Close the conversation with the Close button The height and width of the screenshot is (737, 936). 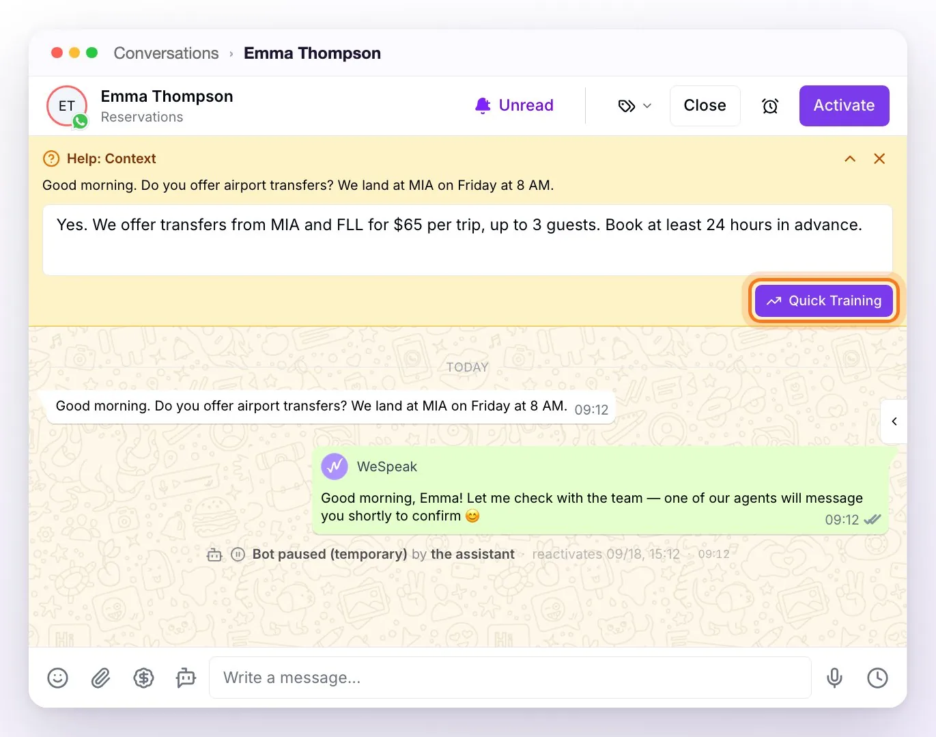point(705,106)
